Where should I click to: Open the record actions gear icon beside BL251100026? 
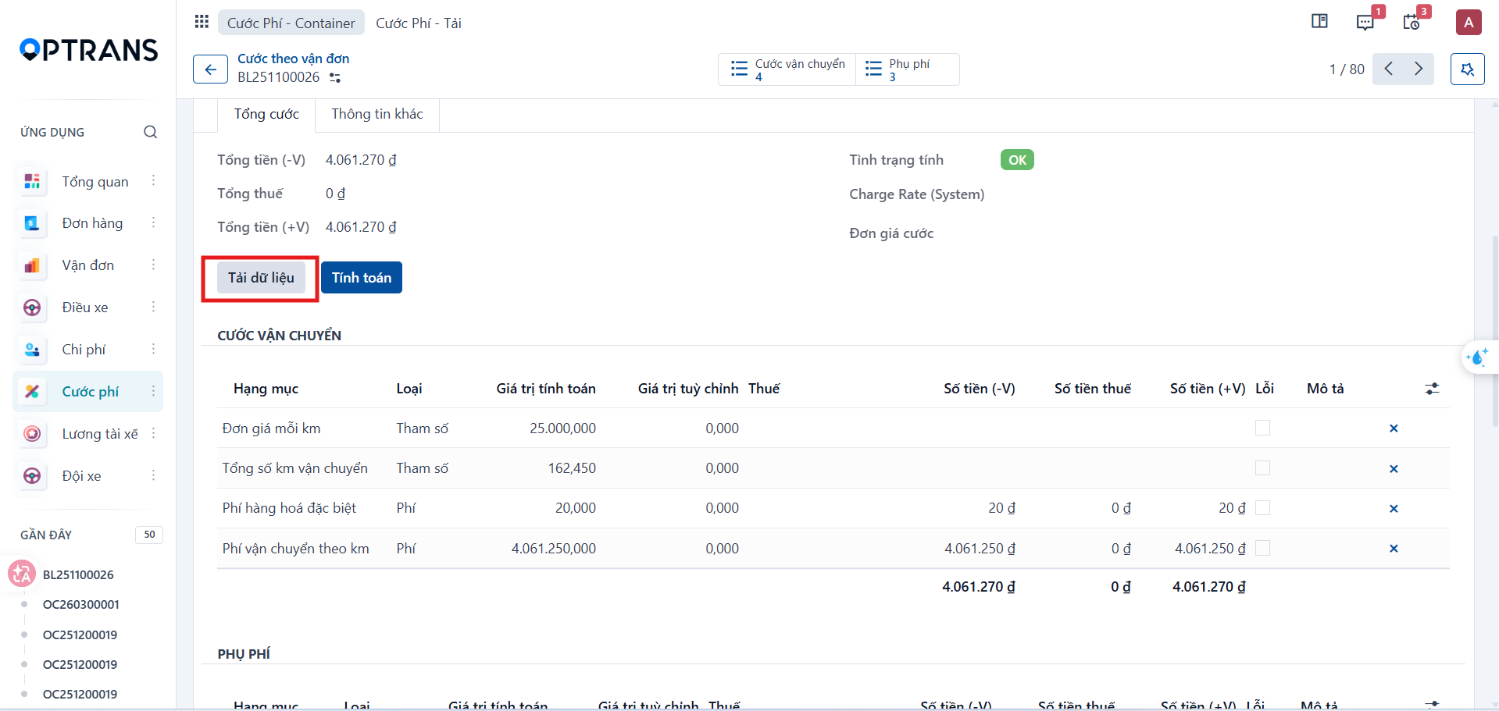335,77
